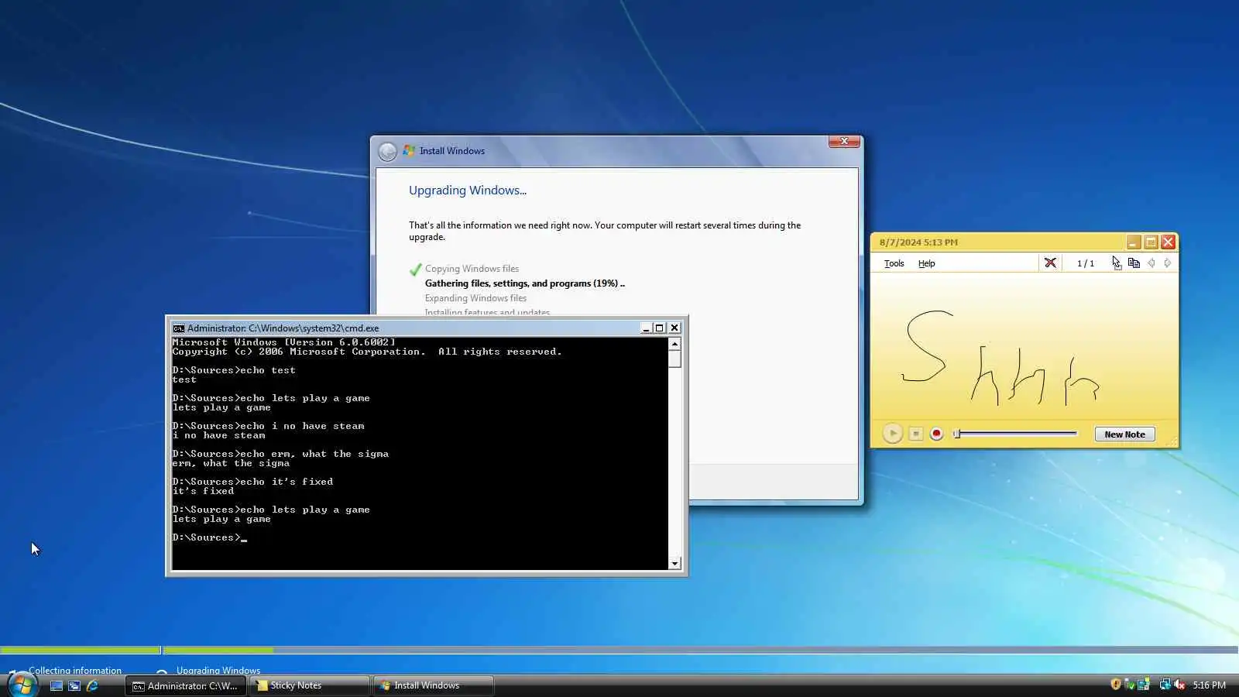1239x697 pixels.
Task: Start recording a voice note
Action: [936, 434]
